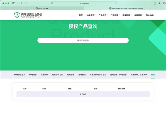Viewport: 166px width, 118px height.
Task: Open the tab overview icon
Action: 164,3
